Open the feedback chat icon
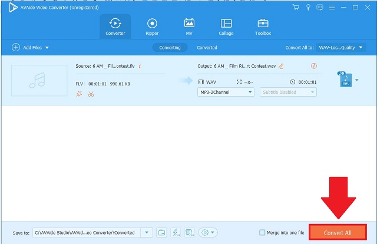 point(320,8)
